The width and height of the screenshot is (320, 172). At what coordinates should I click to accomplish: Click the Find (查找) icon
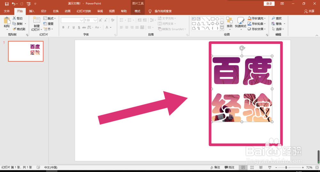pos(273,18)
